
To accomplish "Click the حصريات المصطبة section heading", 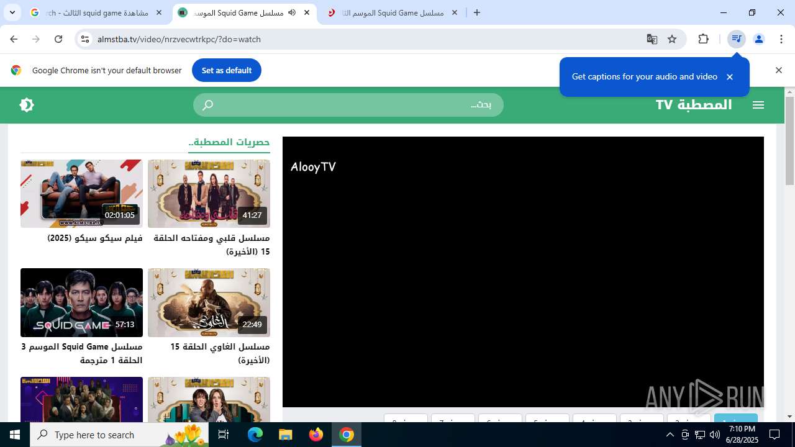I will point(229,142).
